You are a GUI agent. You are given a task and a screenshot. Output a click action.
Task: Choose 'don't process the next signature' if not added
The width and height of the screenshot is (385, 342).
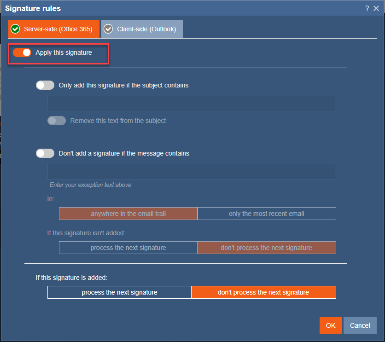266,248
